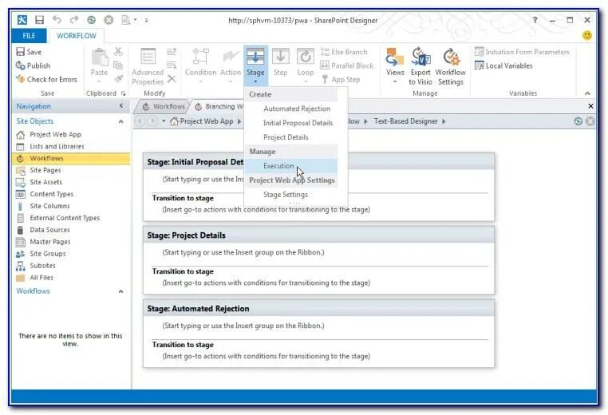608x415 pixels.
Task: Close the document tab with the X
Action: click(590, 106)
